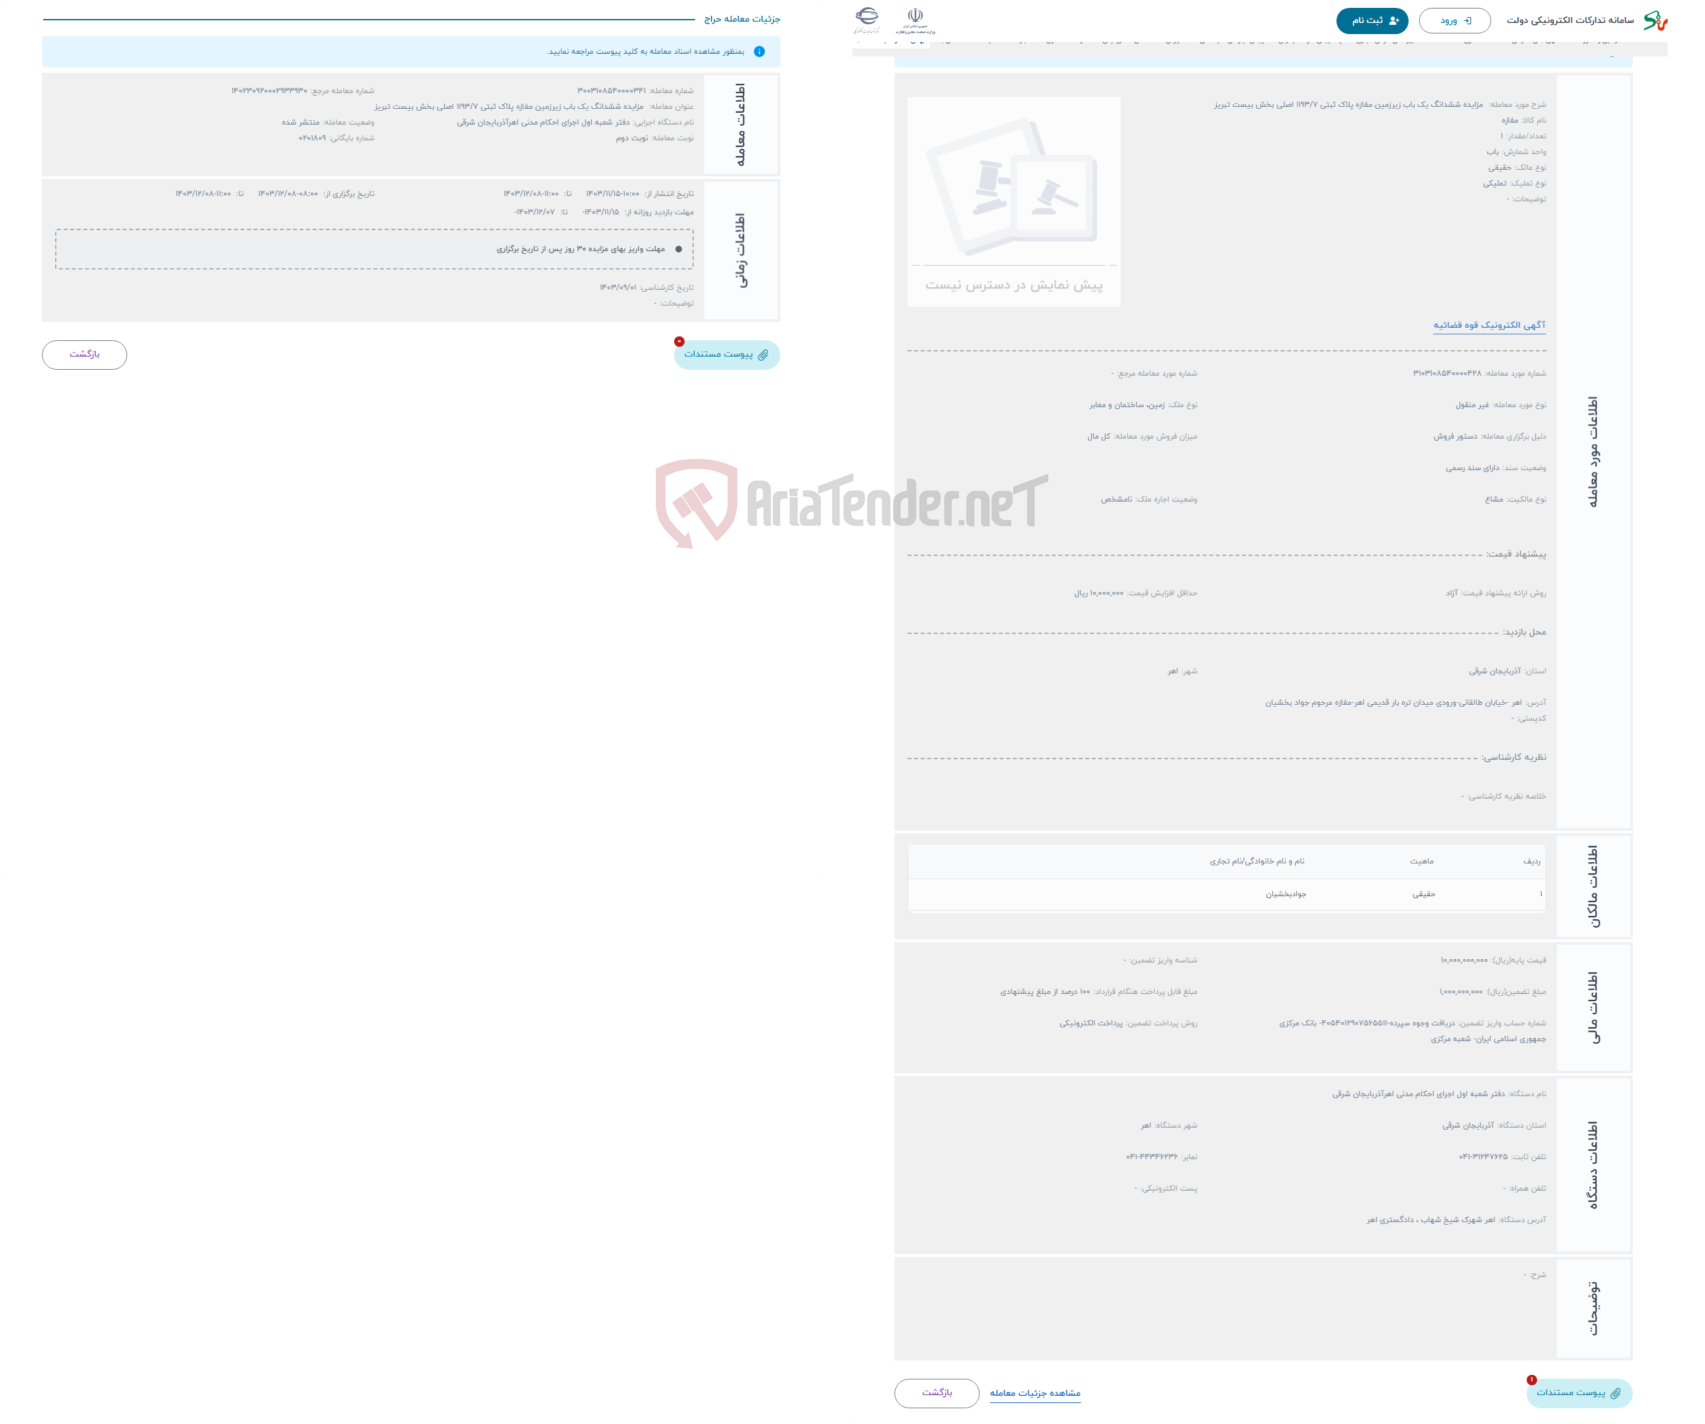Click بازگشت button to go back
The height and width of the screenshot is (1424, 1705).
point(85,354)
